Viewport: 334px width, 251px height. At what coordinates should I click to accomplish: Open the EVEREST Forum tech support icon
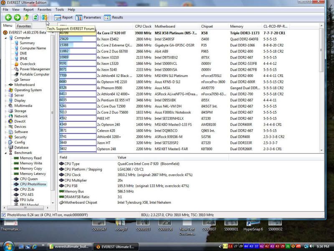click(44, 18)
